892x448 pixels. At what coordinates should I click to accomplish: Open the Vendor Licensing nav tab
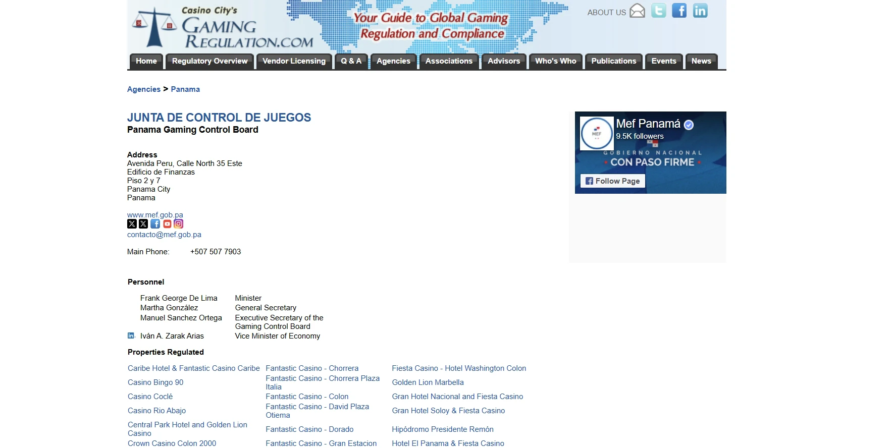294,61
